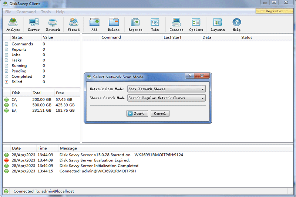Image resolution: width=296 pixels, height=197 pixels.
Task: Open the File menu
Action: click(8, 12)
